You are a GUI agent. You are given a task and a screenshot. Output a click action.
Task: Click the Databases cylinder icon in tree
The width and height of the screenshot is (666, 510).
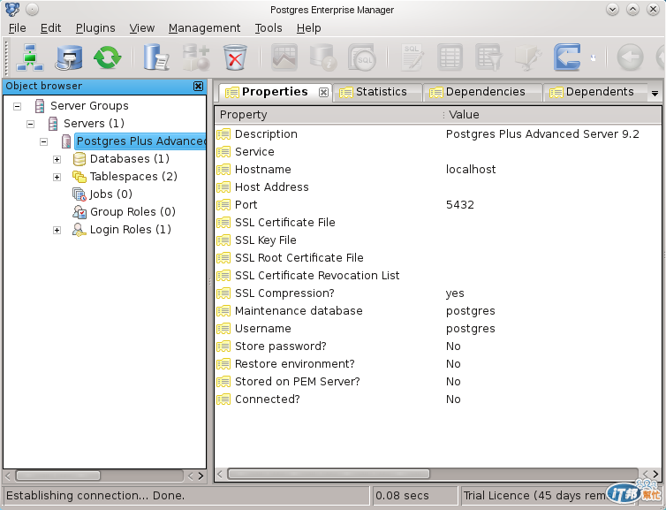(79, 159)
